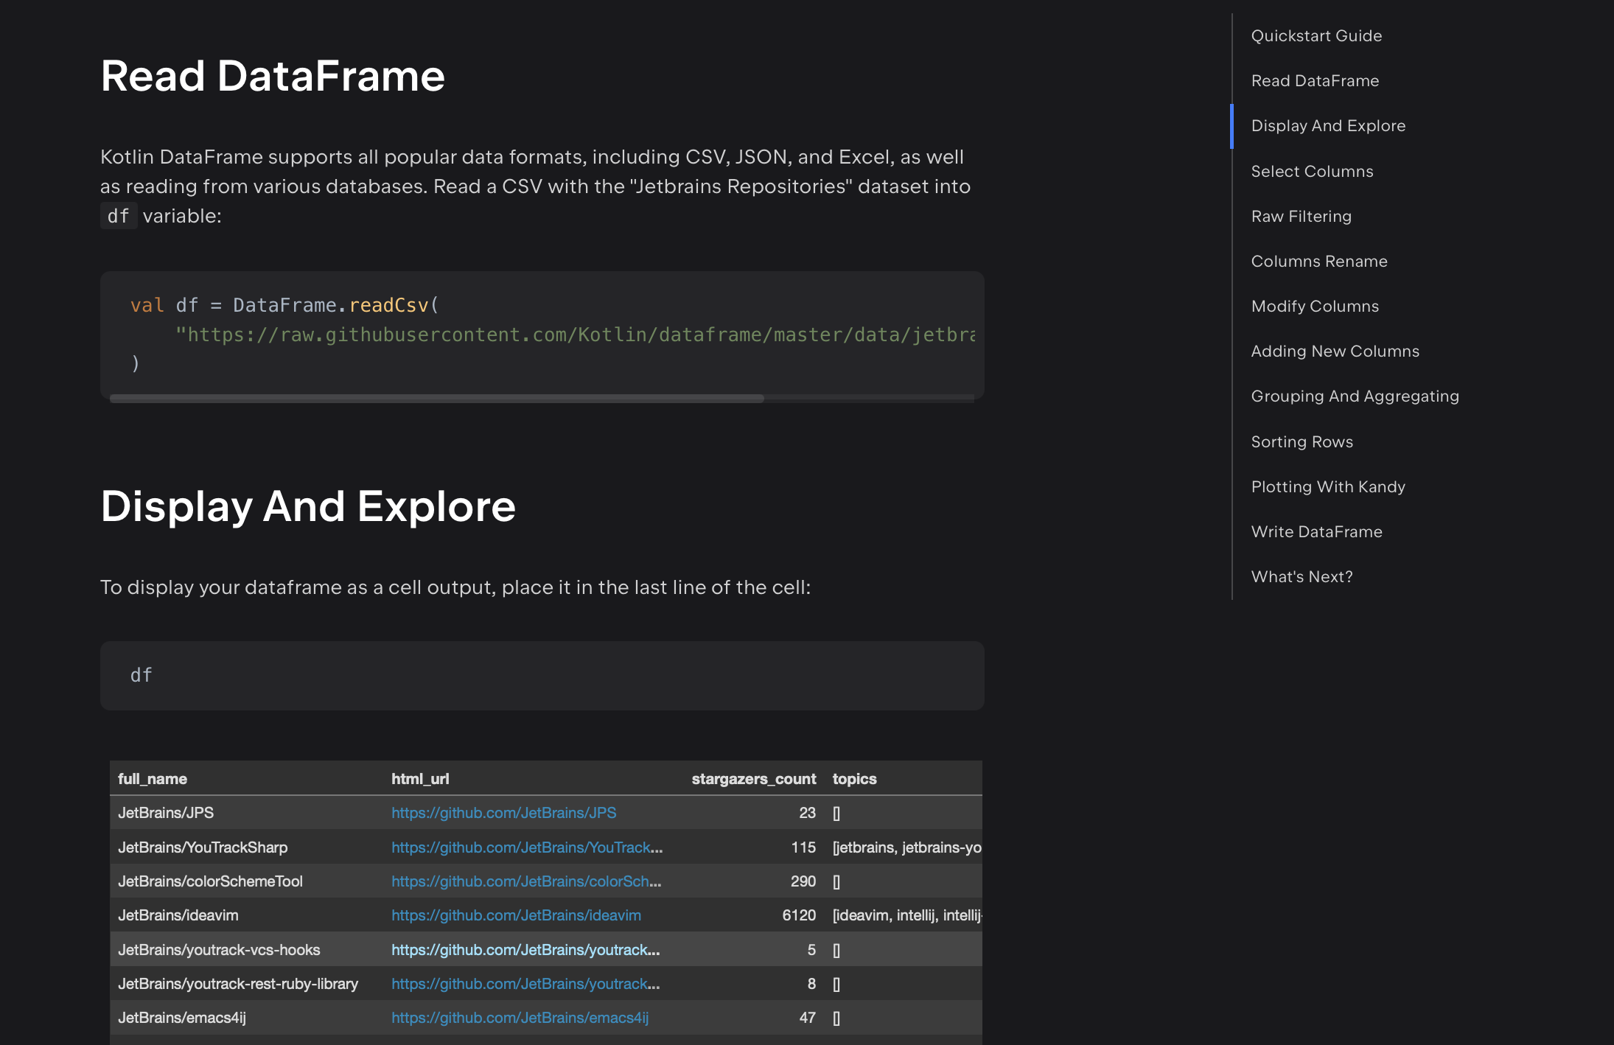The width and height of the screenshot is (1614, 1045).
Task: Open the What's Next section
Action: pyautogui.click(x=1302, y=576)
